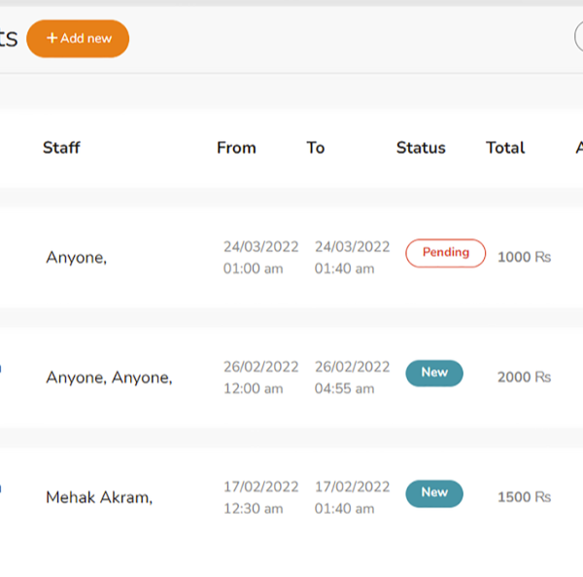Click the Anyone, Anyone staff entry
This screenshot has width=583, height=577.
[x=109, y=378]
